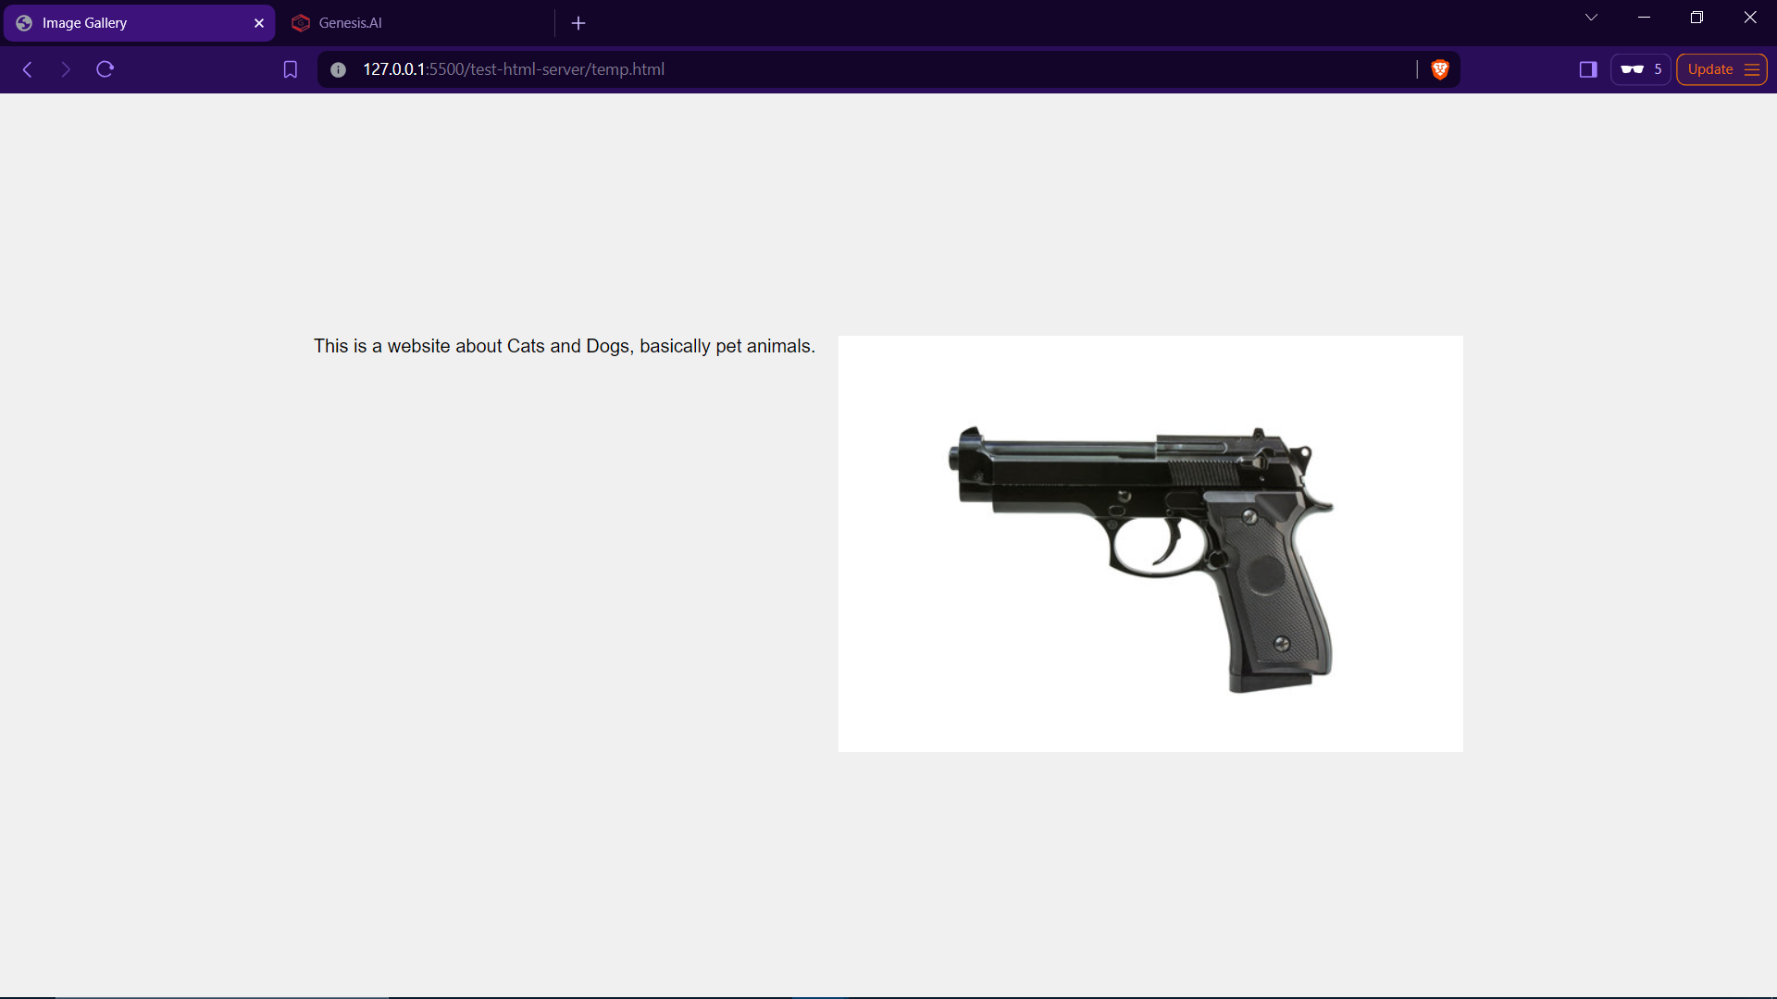The image size is (1777, 999).
Task: Open a new tab with the plus icon
Action: [x=578, y=23]
